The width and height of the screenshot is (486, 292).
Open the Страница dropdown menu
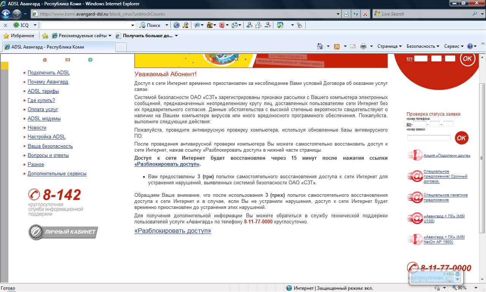click(x=389, y=46)
